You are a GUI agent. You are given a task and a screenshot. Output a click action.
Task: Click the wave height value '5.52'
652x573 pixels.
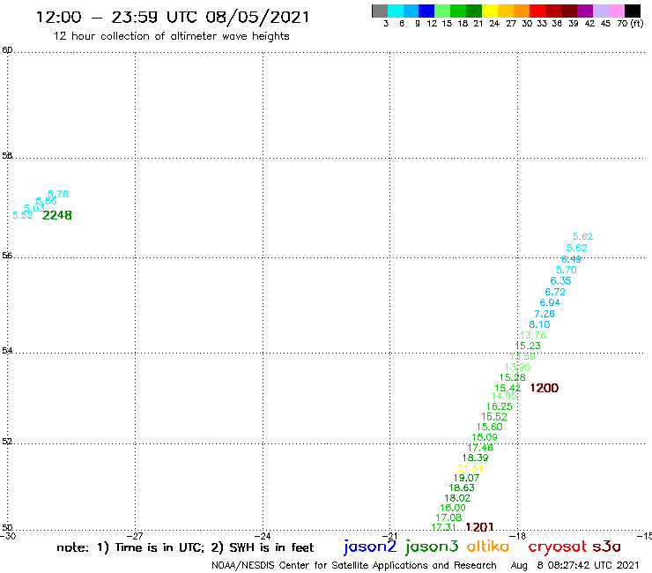[x=22, y=215]
